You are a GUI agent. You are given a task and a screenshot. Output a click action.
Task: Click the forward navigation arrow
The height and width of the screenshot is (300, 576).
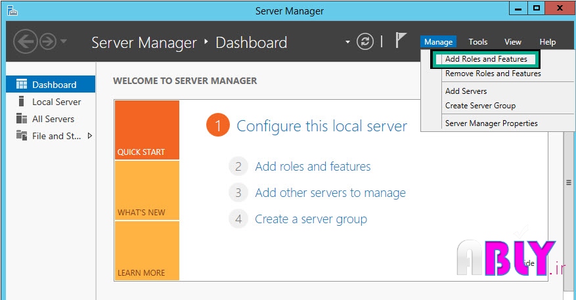pyautogui.click(x=48, y=41)
